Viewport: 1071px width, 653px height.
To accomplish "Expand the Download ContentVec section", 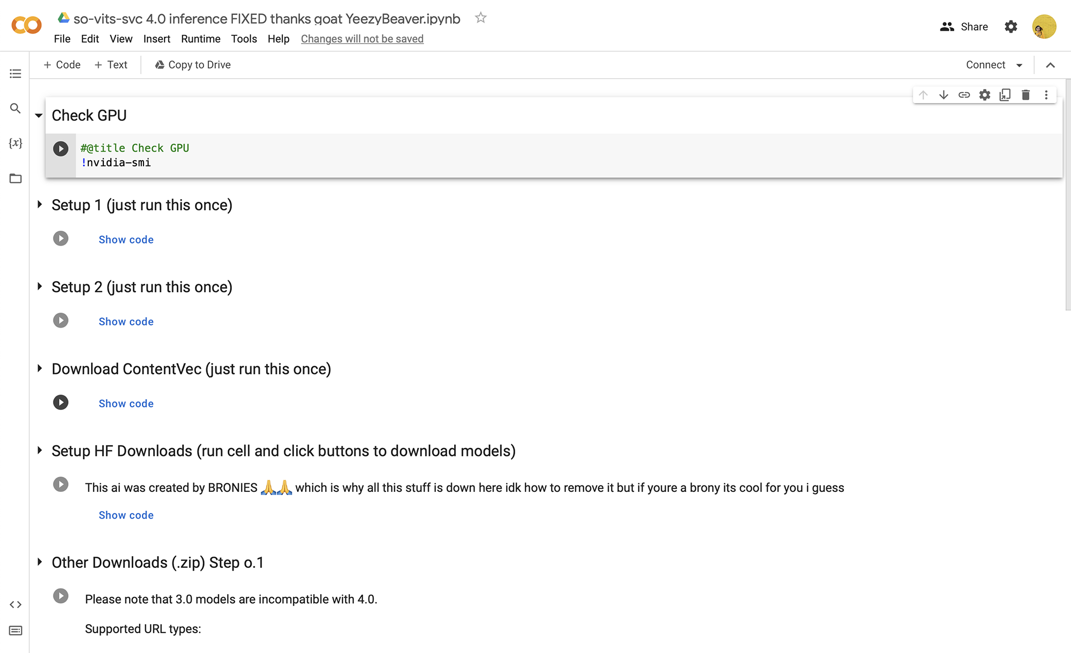I will click(39, 369).
